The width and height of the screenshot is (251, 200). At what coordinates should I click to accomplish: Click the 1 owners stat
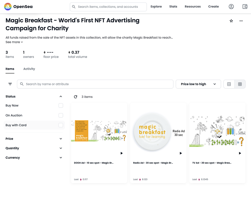click(28, 54)
